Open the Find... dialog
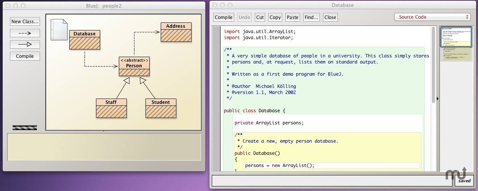 [x=312, y=17]
